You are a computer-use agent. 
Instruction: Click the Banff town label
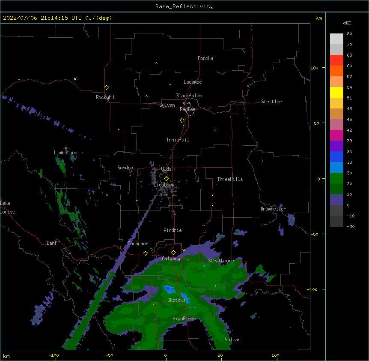53,243
